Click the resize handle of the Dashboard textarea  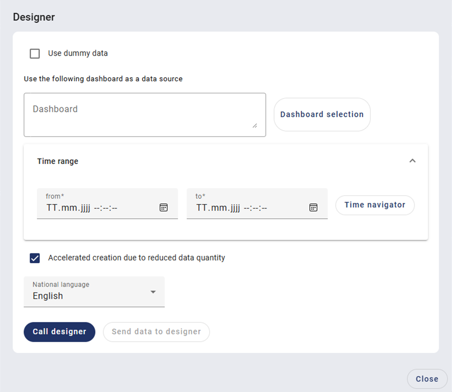(x=255, y=125)
